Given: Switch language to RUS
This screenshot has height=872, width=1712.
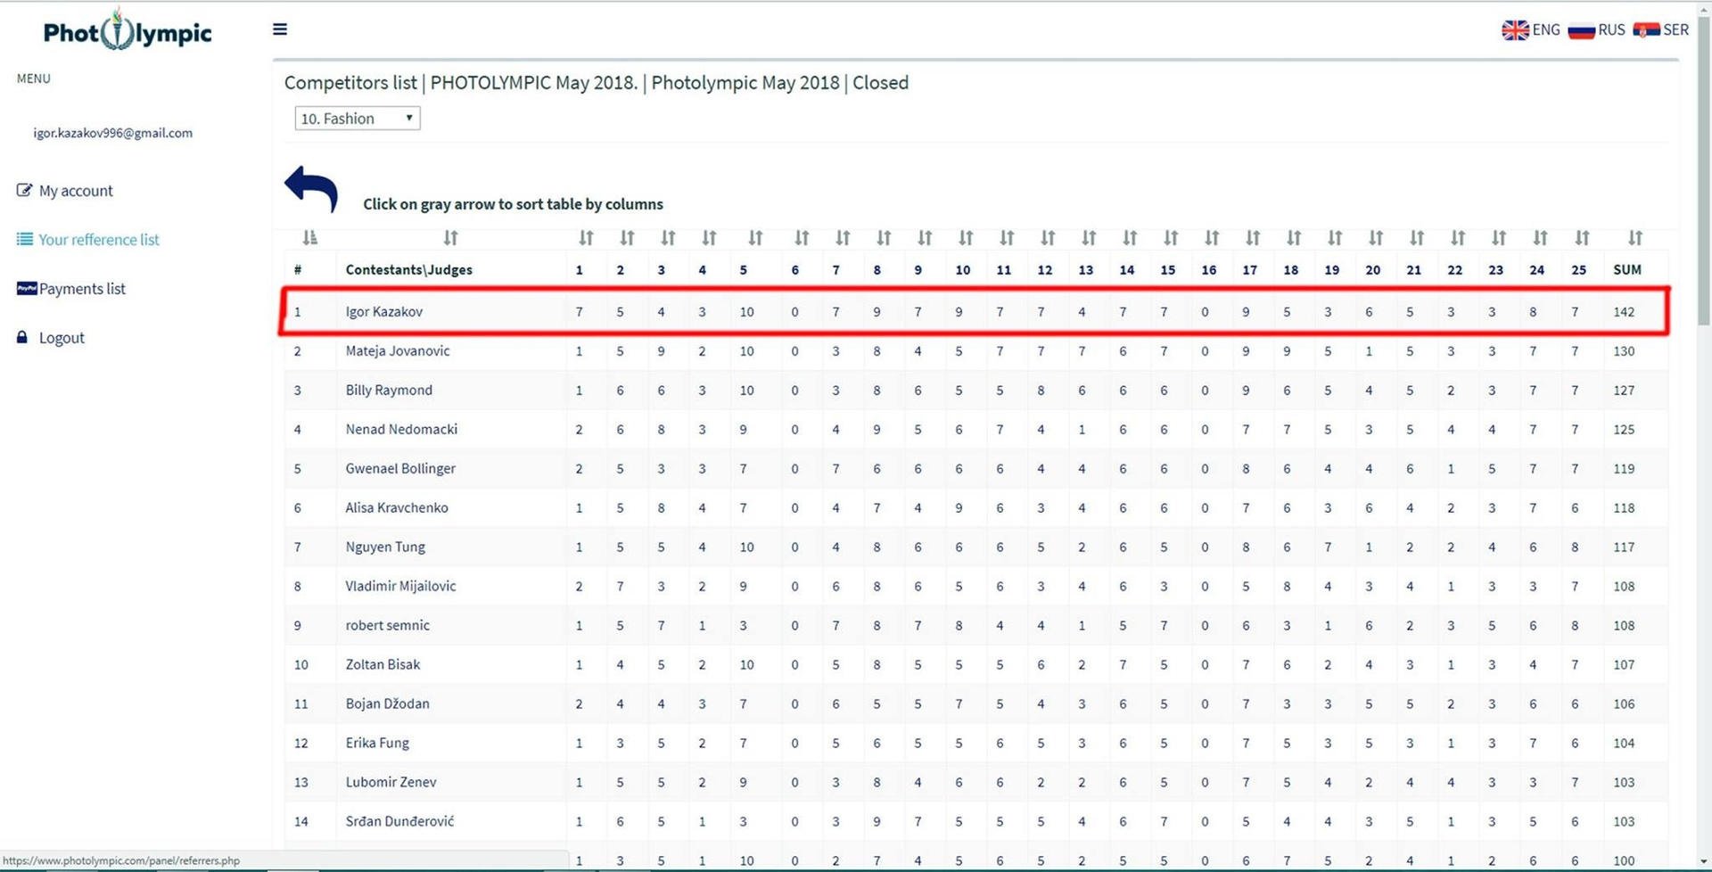Looking at the screenshot, I should [1596, 30].
